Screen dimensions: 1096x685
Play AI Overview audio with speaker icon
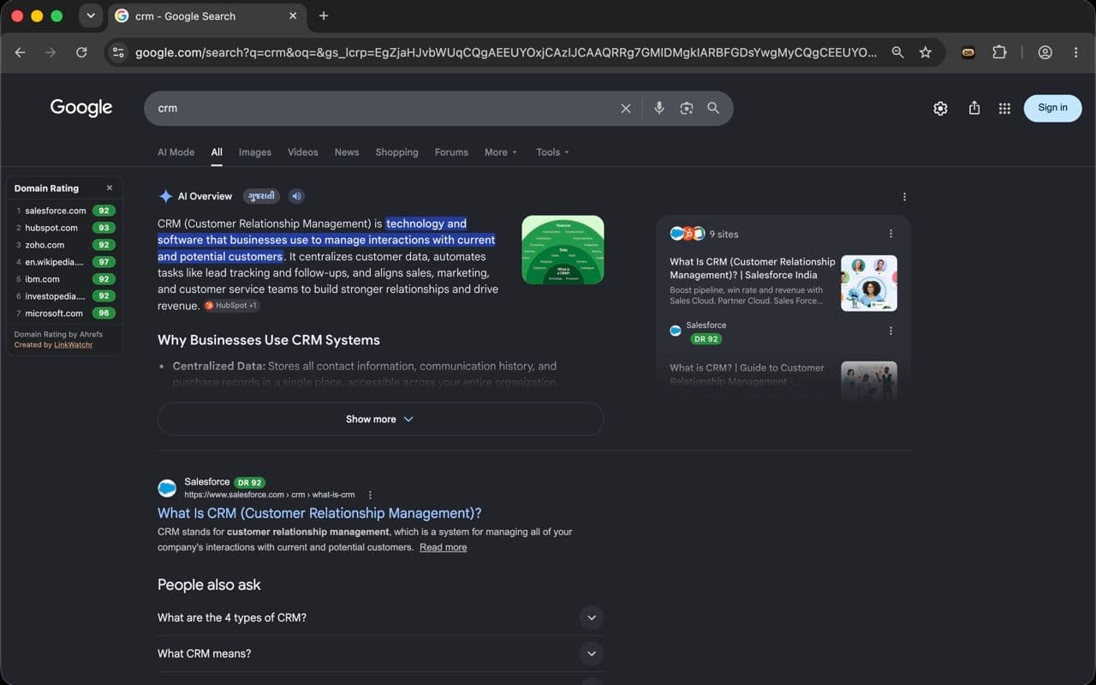point(296,196)
